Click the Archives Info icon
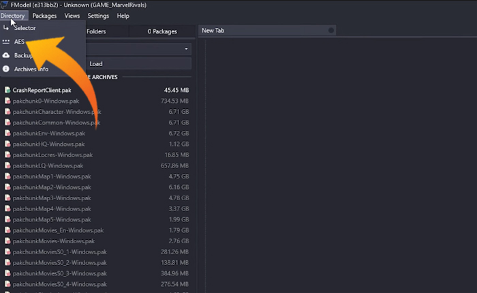The width and height of the screenshot is (477, 293). (6, 69)
